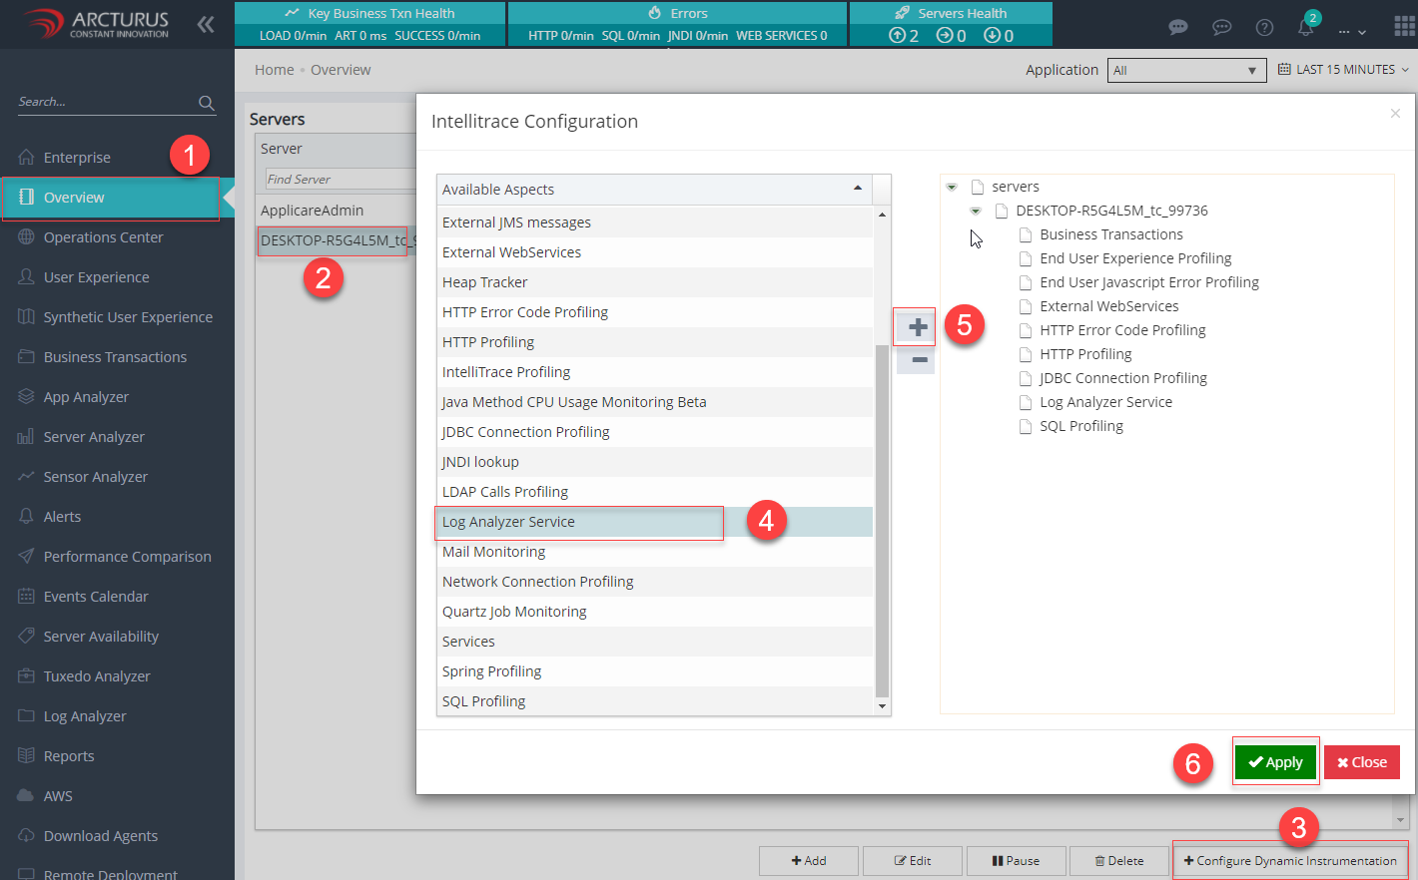Collapse the sidebar with double-chevron icon
This screenshot has height=880, width=1418.
206,24
